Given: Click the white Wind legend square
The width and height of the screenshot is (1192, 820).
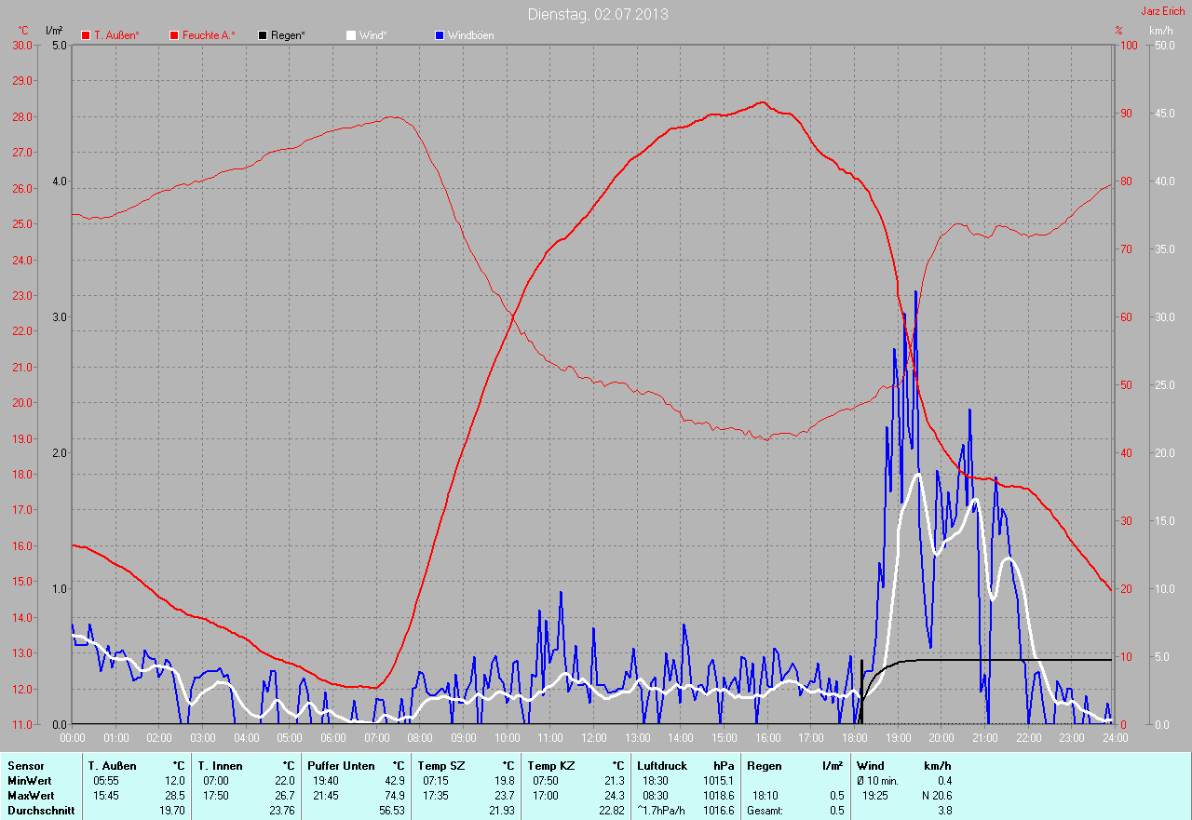Looking at the screenshot, I should click(x=351, y=35).
